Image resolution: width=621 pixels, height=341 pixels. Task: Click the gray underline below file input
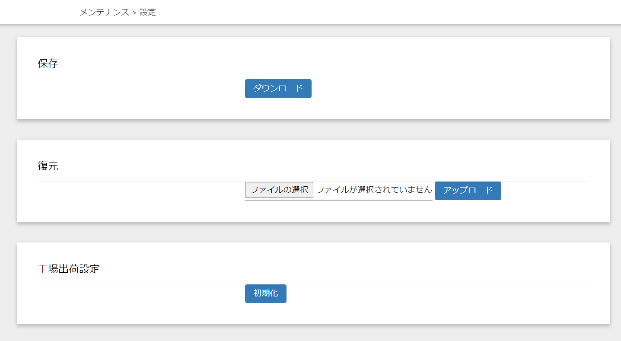click(338, 200)
